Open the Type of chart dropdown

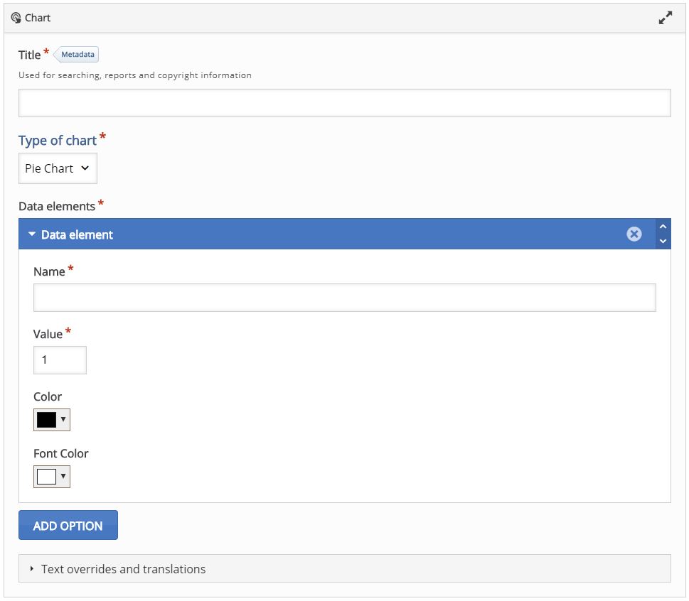[x=58, y=168]
